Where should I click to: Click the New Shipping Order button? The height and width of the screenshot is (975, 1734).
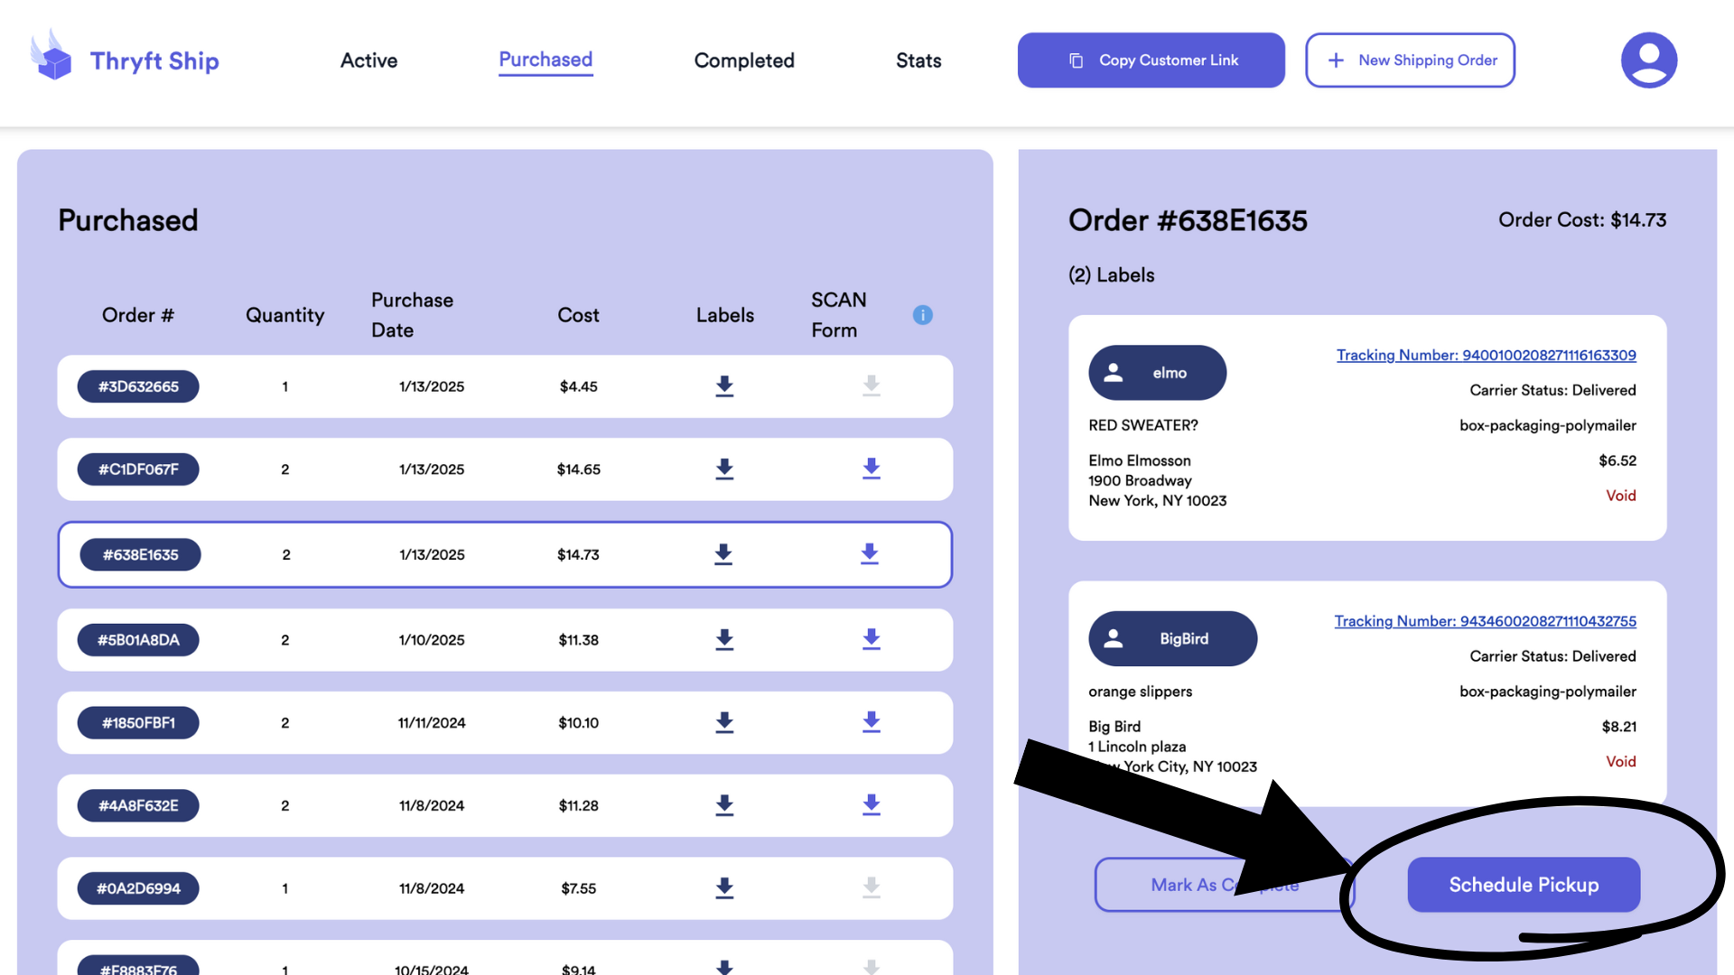click(x=1410, y=60)
